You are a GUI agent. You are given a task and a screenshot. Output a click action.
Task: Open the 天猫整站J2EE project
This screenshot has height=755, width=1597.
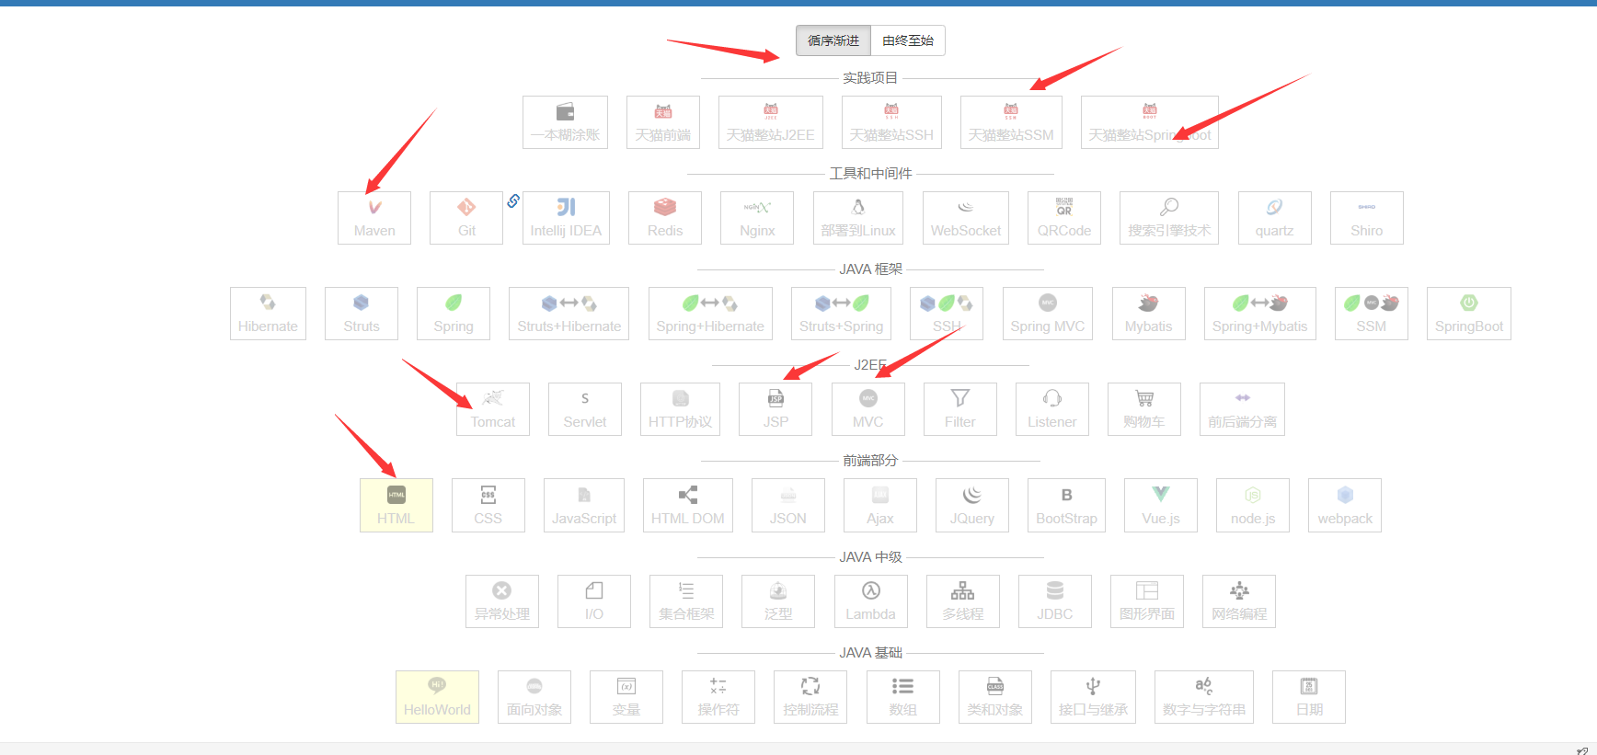(x=771, y=122)
